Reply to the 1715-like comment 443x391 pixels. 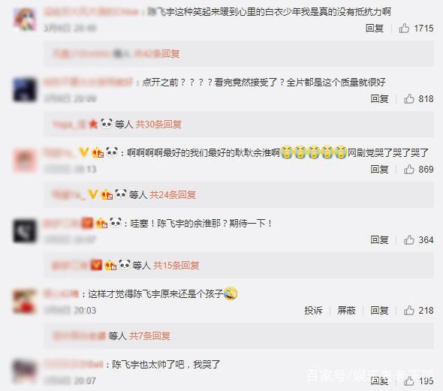375,29
